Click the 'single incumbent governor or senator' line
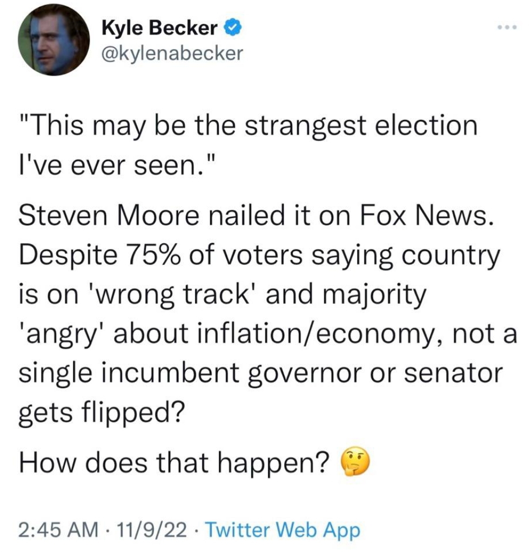The height and width of the screenshot is (552, 530). point(260,374)
